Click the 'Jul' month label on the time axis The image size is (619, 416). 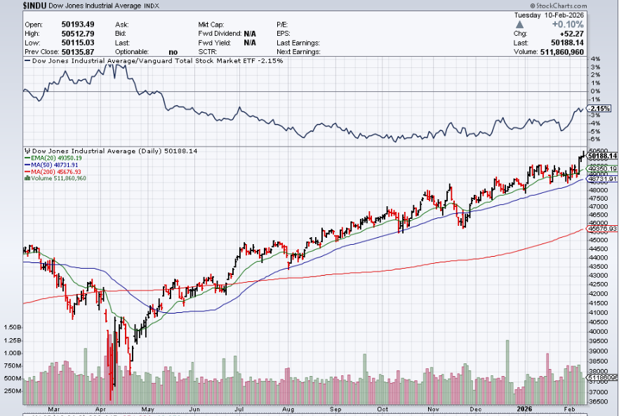(x=239, y=409)
